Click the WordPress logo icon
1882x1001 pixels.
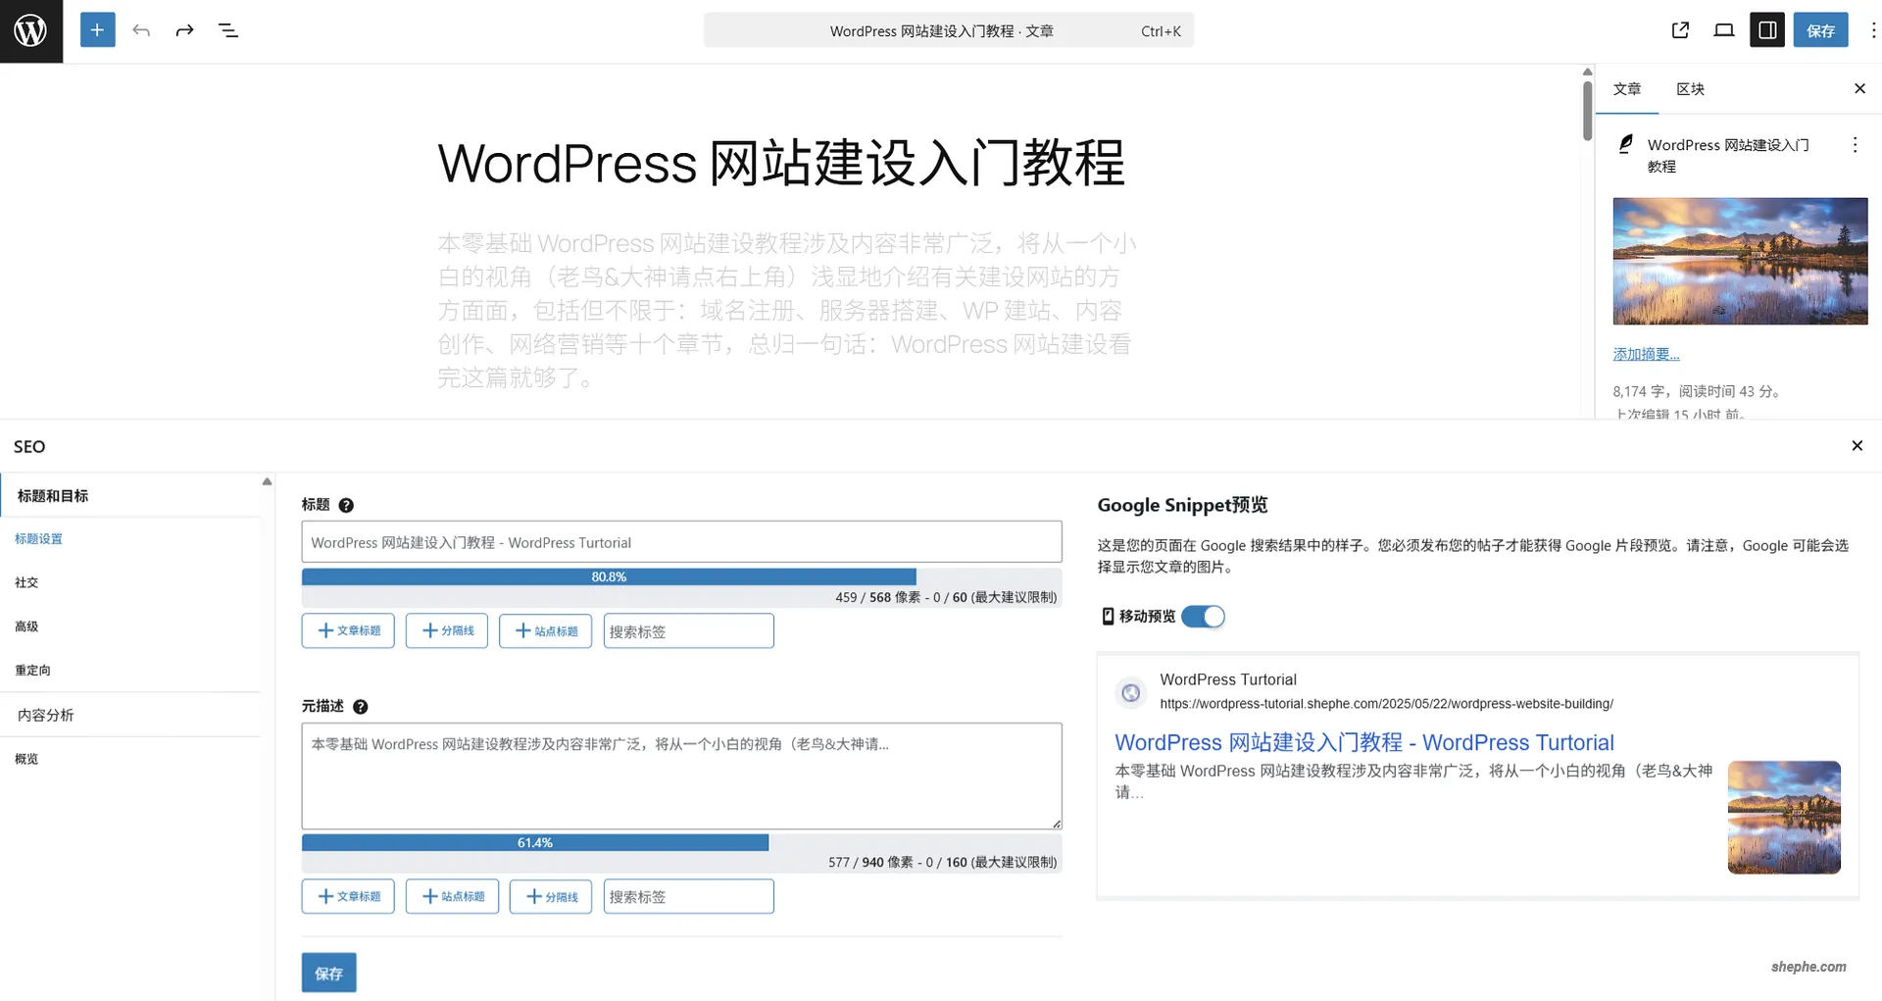(x=30, y=31)
